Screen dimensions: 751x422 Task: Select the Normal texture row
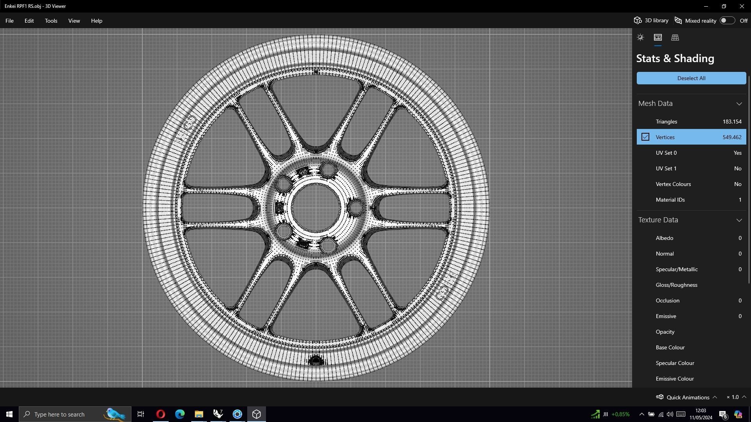[x=691, y=254]
